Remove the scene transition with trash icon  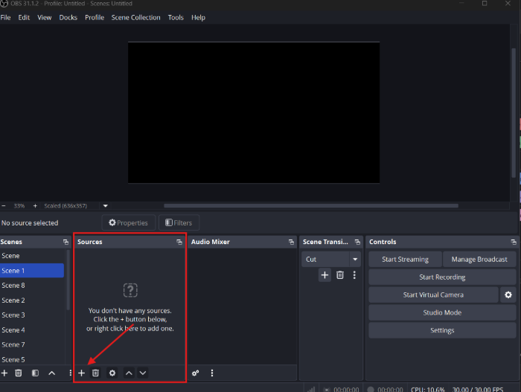click(x=340, y=275)
